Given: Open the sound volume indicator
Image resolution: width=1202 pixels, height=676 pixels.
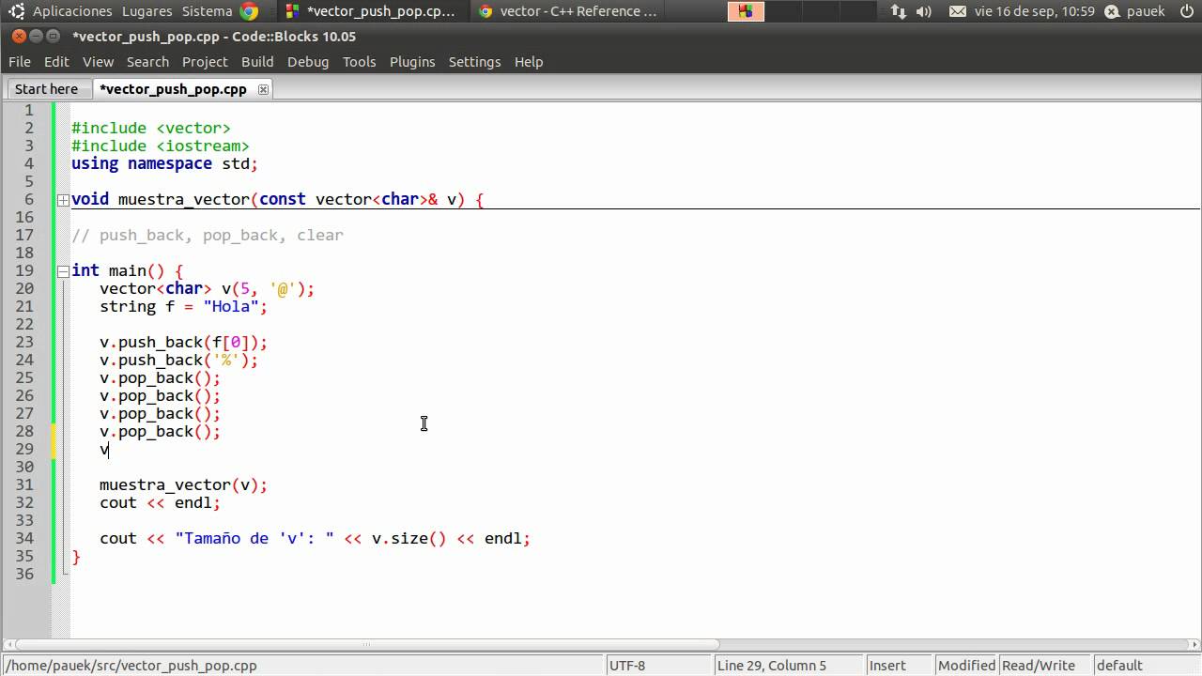Looking at the screenshot, I should [x=923, y=11].
